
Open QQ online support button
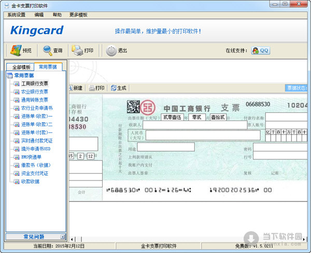tap(260, 51)
